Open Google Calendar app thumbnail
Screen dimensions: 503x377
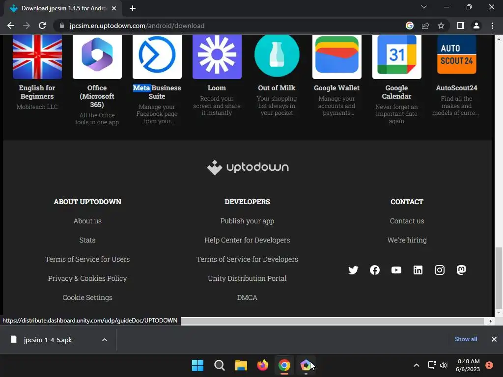pyautogui.click(x=397, y=57)
